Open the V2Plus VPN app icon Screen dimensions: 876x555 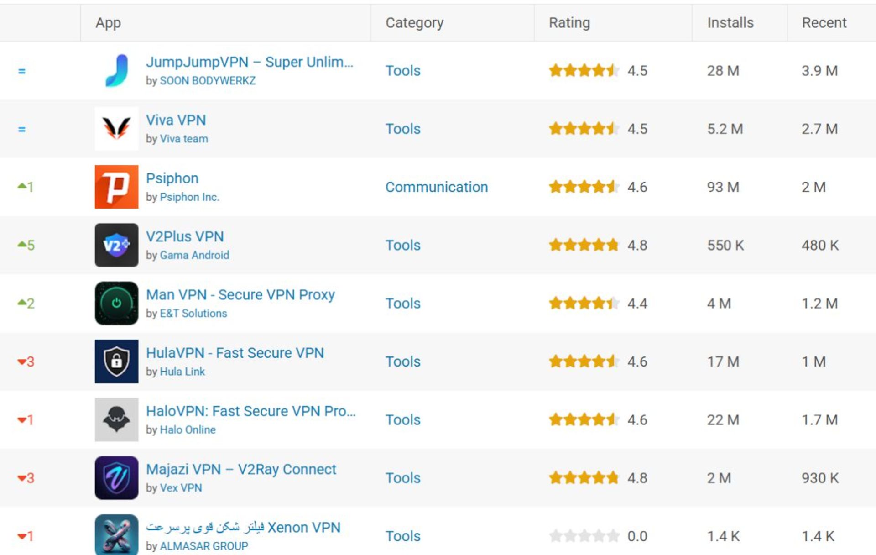tap(116, 245)
